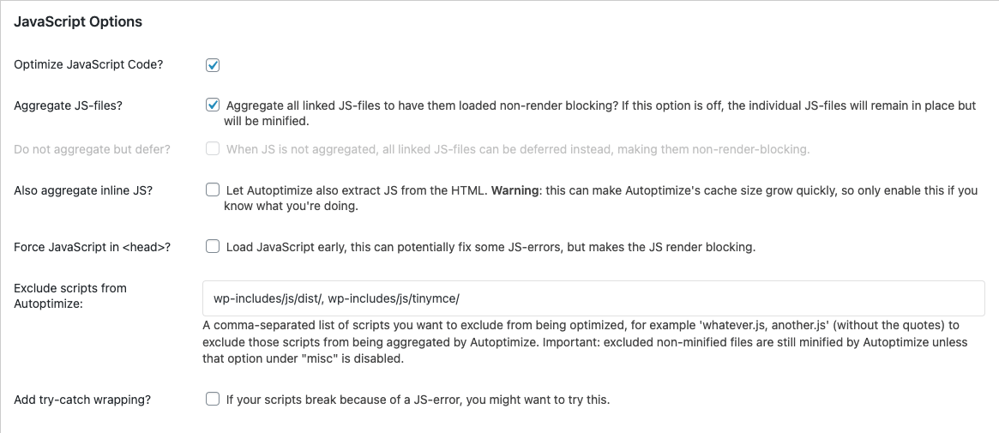Check the Force JavaScript in head option
The width and height of the screenshot is (999, 433).
pyautogui.click(x=213, y=247)
